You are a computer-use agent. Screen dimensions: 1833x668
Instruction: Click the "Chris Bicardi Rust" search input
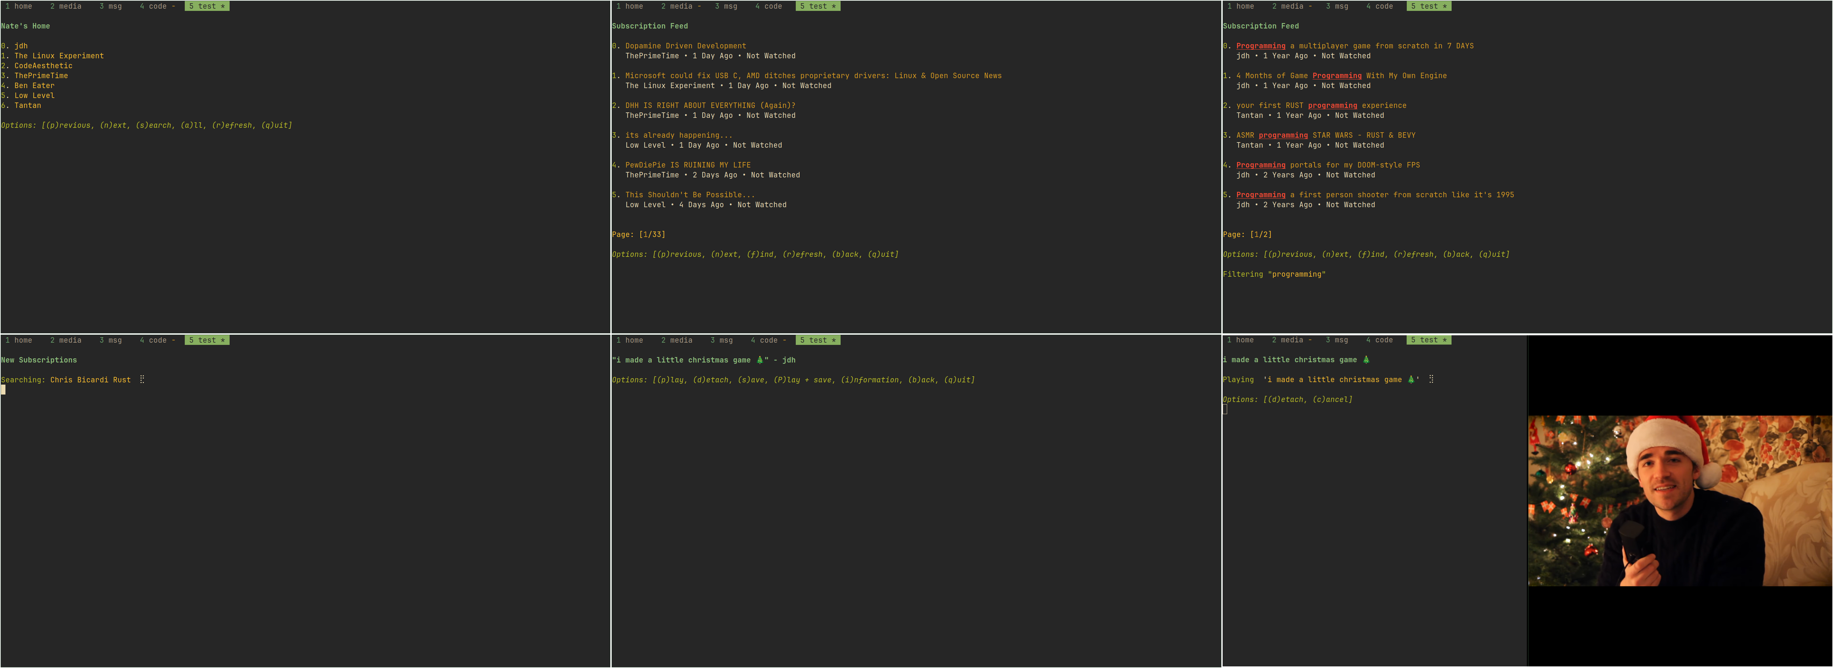[91, 379]
